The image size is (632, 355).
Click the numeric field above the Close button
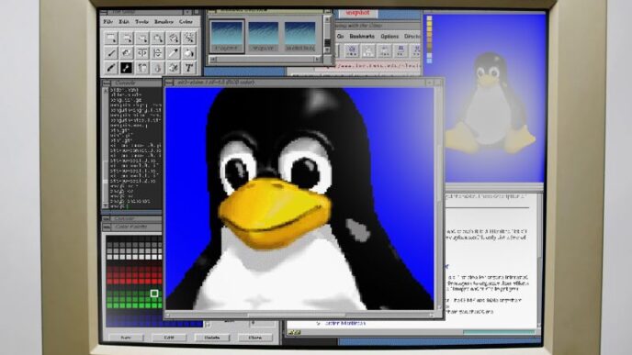(263, 323)
